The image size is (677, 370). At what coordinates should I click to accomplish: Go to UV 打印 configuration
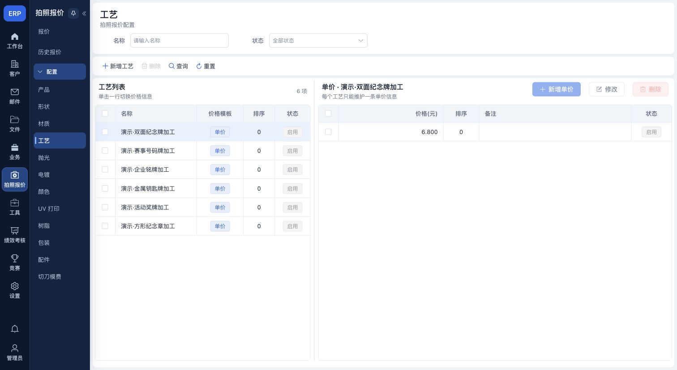(x=60, y=209)
